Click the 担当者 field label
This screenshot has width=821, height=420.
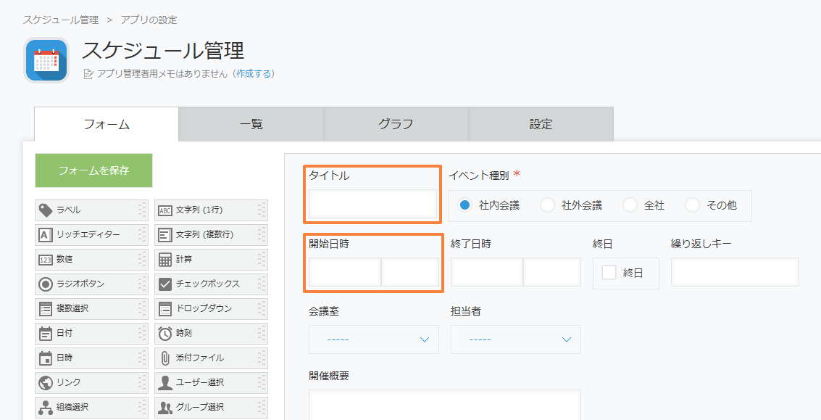click(x=465, y=311)
